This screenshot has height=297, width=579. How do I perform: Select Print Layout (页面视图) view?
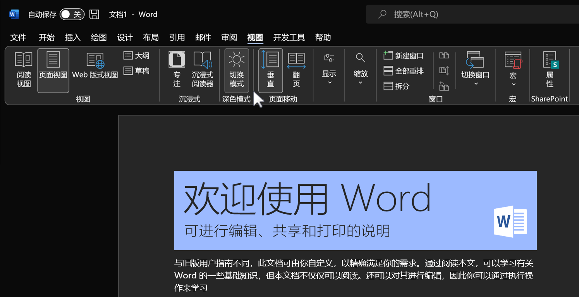coord(53,70)
